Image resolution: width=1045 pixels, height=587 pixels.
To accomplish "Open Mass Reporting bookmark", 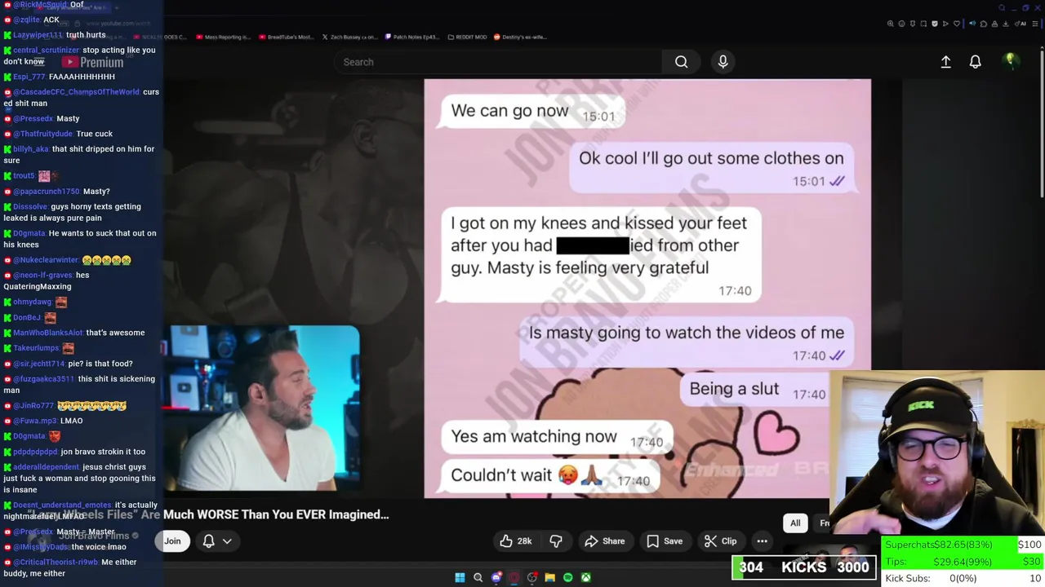I will click(x=223, y=37).
